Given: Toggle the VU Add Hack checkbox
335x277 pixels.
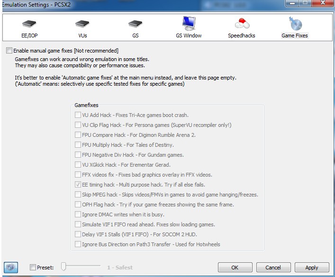Looking at the screenshot, I should tap(78, 115).
